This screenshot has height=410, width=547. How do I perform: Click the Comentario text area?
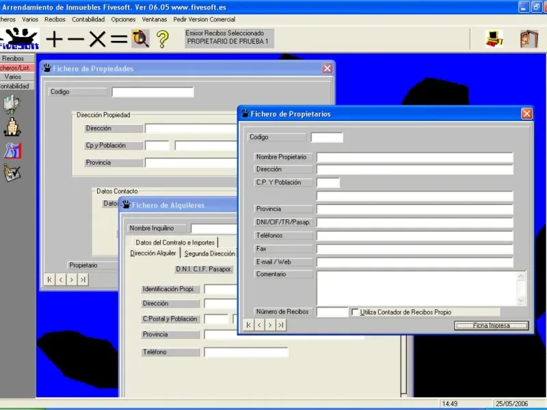click(416, 288)
